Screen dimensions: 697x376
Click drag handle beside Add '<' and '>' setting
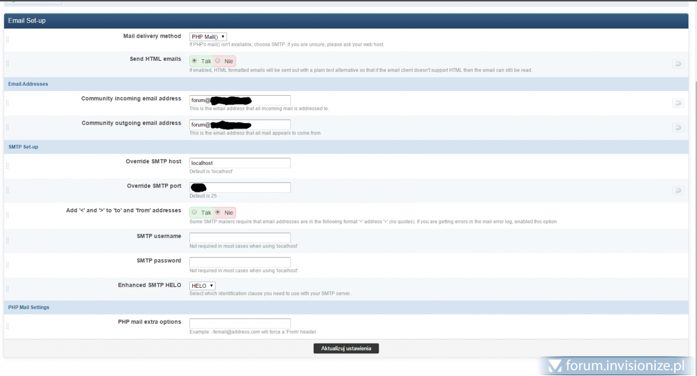[8, 215]
